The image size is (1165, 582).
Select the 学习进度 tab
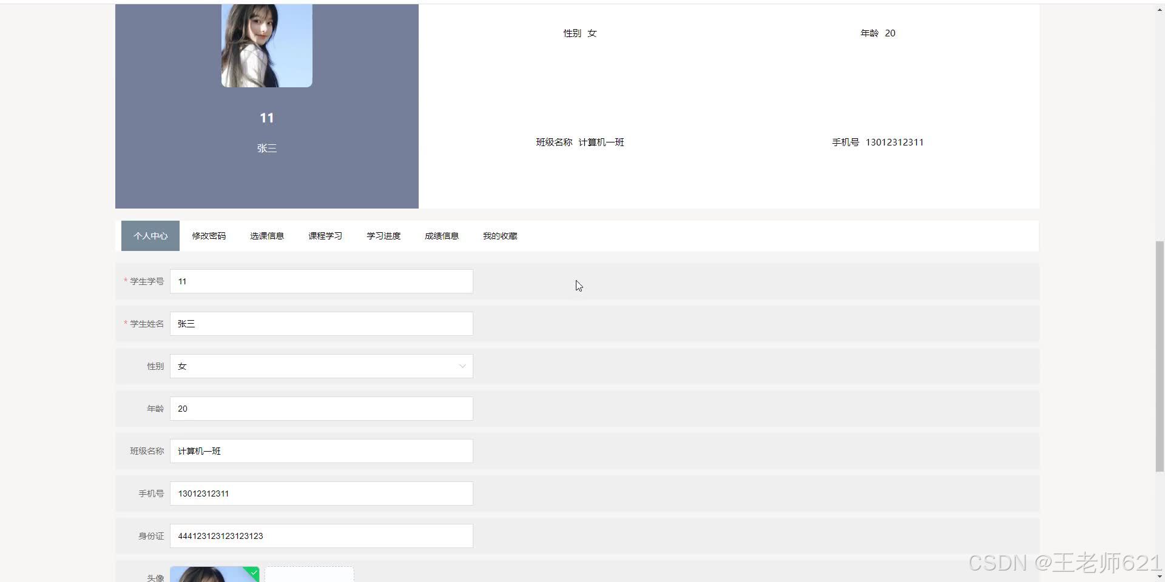click(383, 236)
